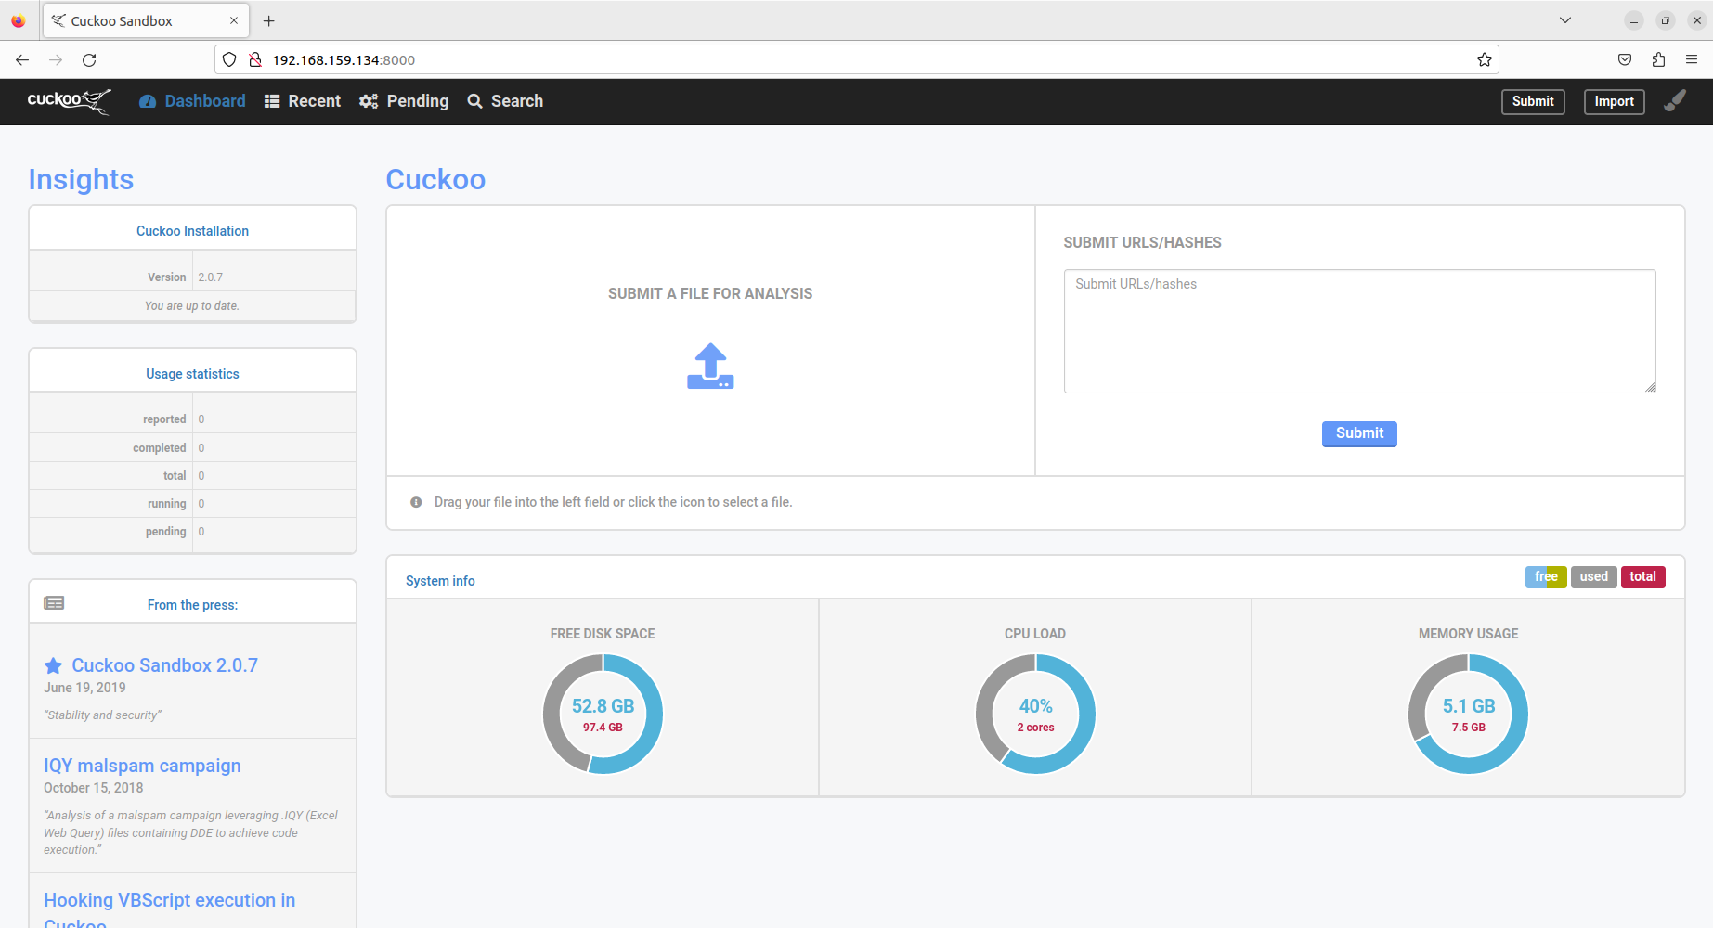Open the Recent analyses page
This screenshot has height=928, width=1713.
tap(303, 101)
